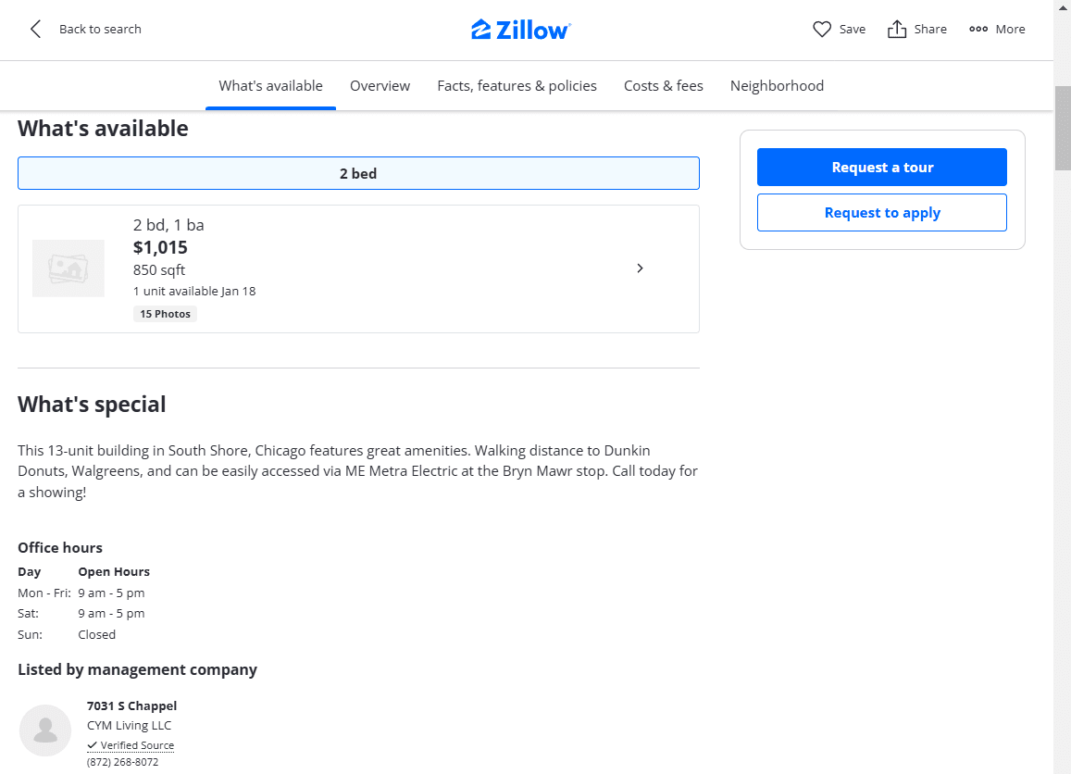Click the 15 Photos badge
1071x774 pixels.
coord(165,314)
